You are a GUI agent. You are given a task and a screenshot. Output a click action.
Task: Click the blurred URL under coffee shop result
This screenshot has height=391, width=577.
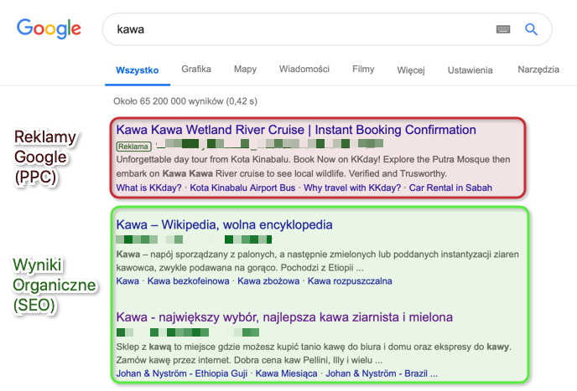(188, 332)
